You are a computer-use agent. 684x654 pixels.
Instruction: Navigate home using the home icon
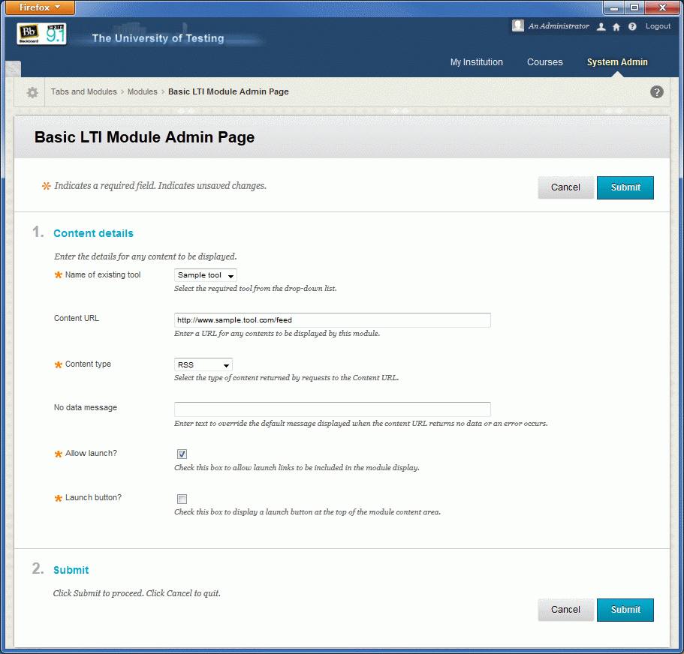(x=616, y=26)
